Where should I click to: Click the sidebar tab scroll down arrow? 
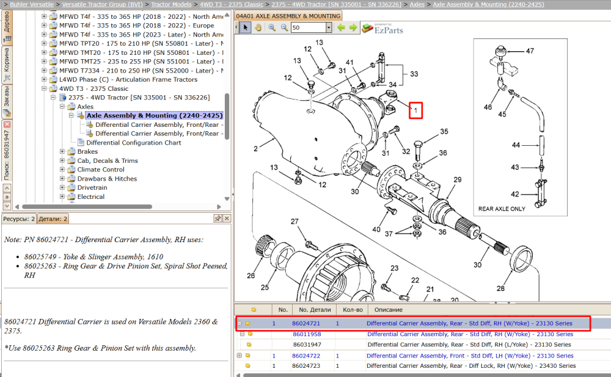[7, 206]
